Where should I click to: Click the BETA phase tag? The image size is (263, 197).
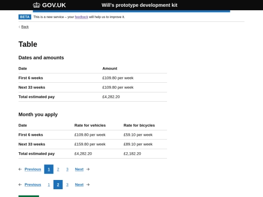pyautogui.click(x=25, y=17)
